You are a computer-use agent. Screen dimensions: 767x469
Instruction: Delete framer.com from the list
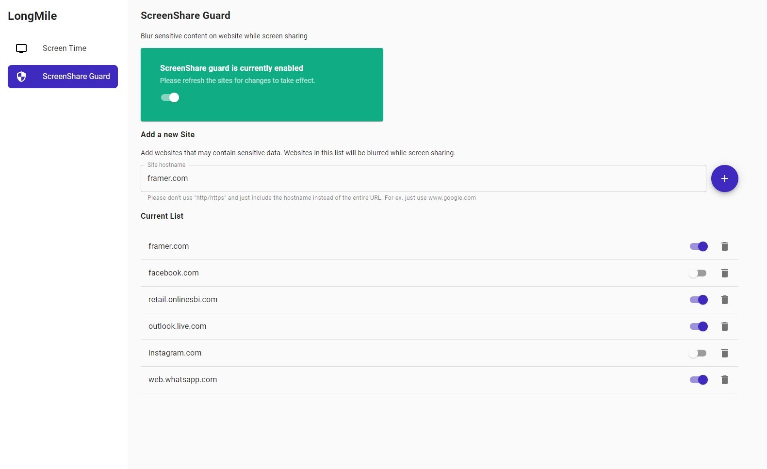coord(725,246)
